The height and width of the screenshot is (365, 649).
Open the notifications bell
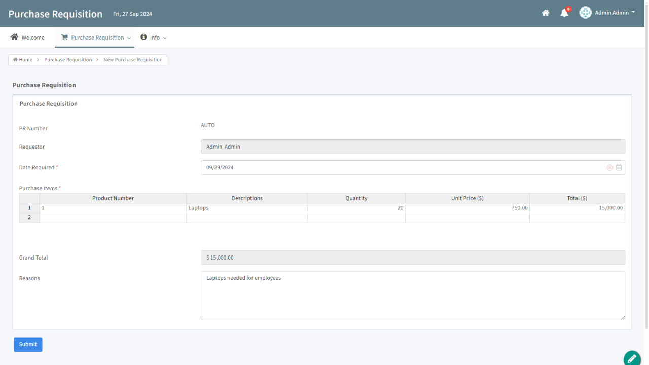[x=564, y=13]
